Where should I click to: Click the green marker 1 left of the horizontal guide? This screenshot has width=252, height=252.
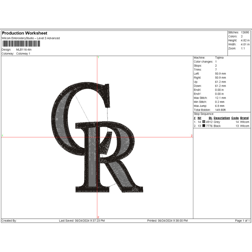(3, 136)
